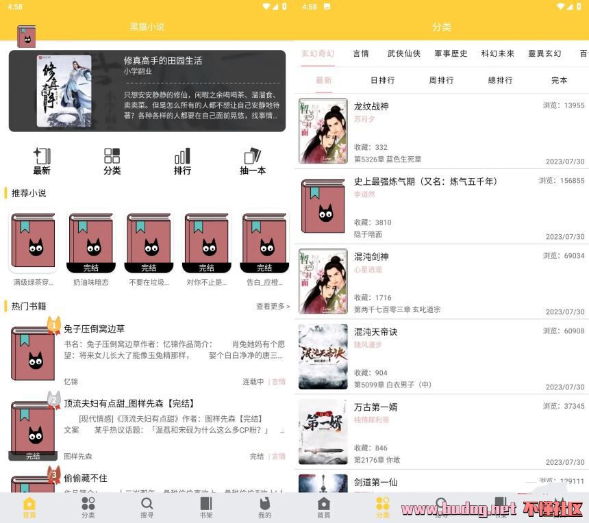Switch to the 科幻未來 category tab
The image size is (589, 523).
tap(498, 53)
